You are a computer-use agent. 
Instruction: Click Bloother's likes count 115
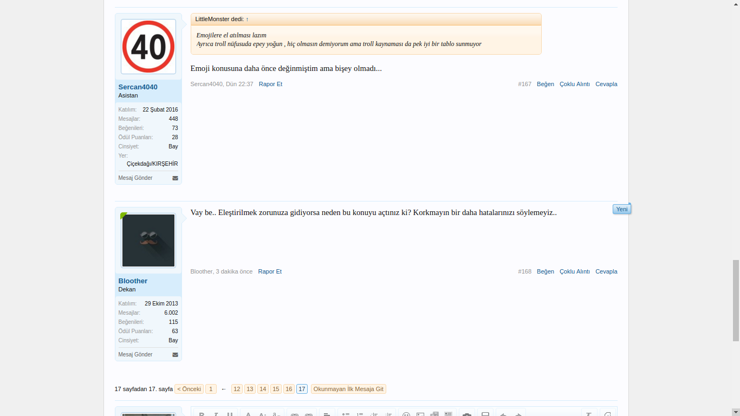(173, 322)
